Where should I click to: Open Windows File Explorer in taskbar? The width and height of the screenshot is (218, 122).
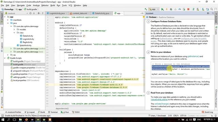[x=20, y=120]
